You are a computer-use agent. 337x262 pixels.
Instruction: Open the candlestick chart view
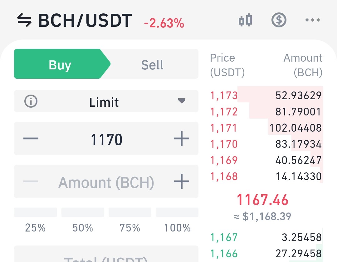tap(245, 20)
